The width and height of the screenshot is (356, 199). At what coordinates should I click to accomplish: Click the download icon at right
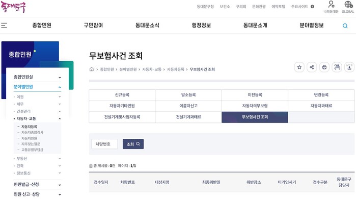tap(349, 67)
